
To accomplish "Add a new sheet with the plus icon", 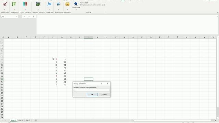I will click(36, 120).
